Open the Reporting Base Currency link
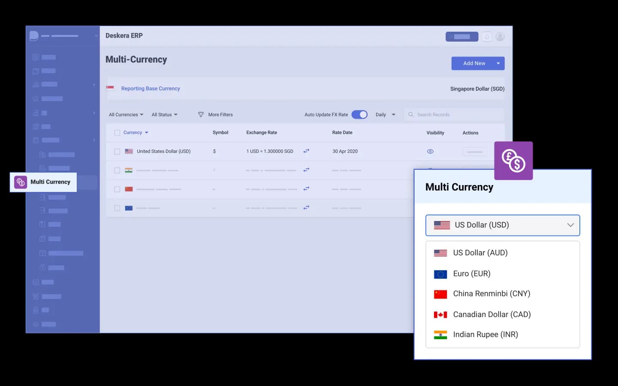The width and height of the screenshot is (618, 386). point(151,89)
